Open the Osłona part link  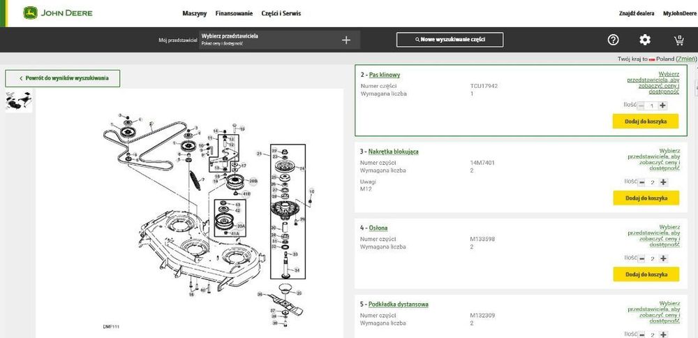378,228
